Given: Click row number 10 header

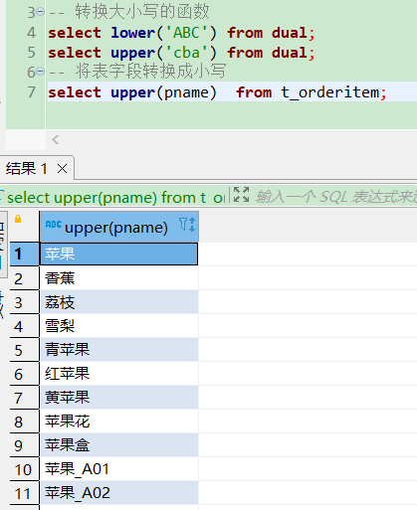Looking at the screenshot, I should (x=24, y=469).
